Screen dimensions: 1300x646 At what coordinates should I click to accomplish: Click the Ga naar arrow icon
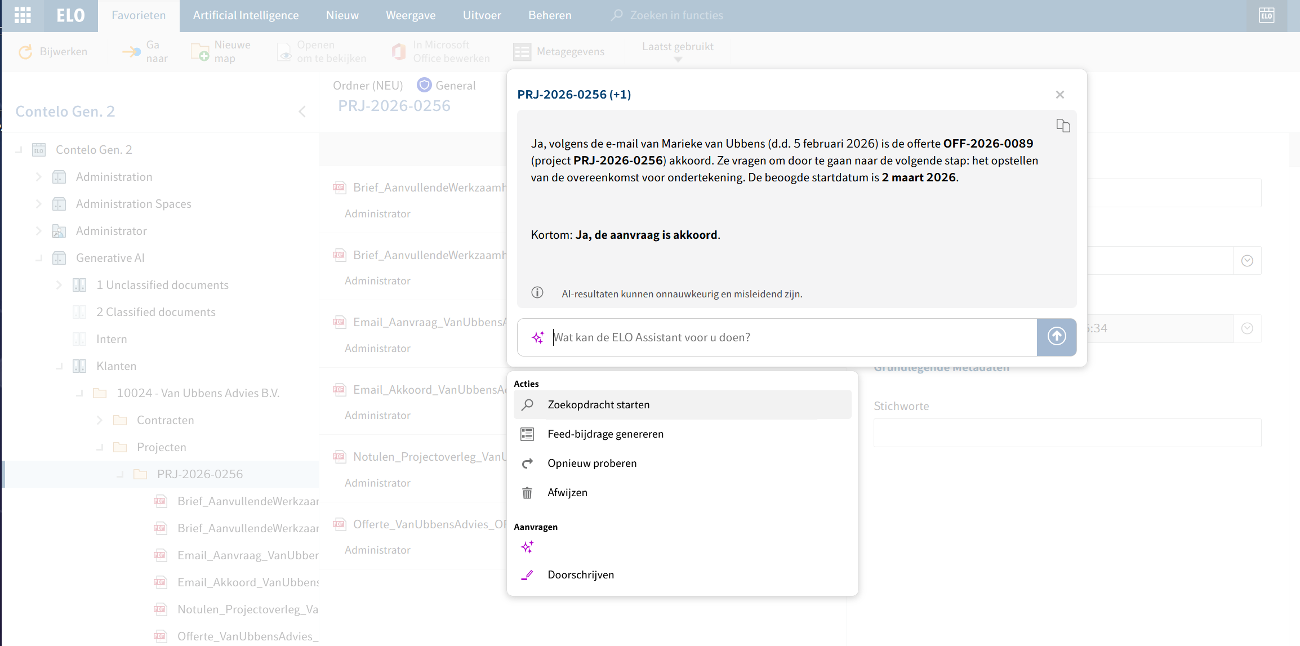132,52
